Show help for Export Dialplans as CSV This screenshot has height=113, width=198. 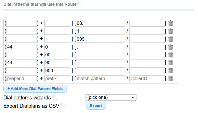click(x=62, y=105)
